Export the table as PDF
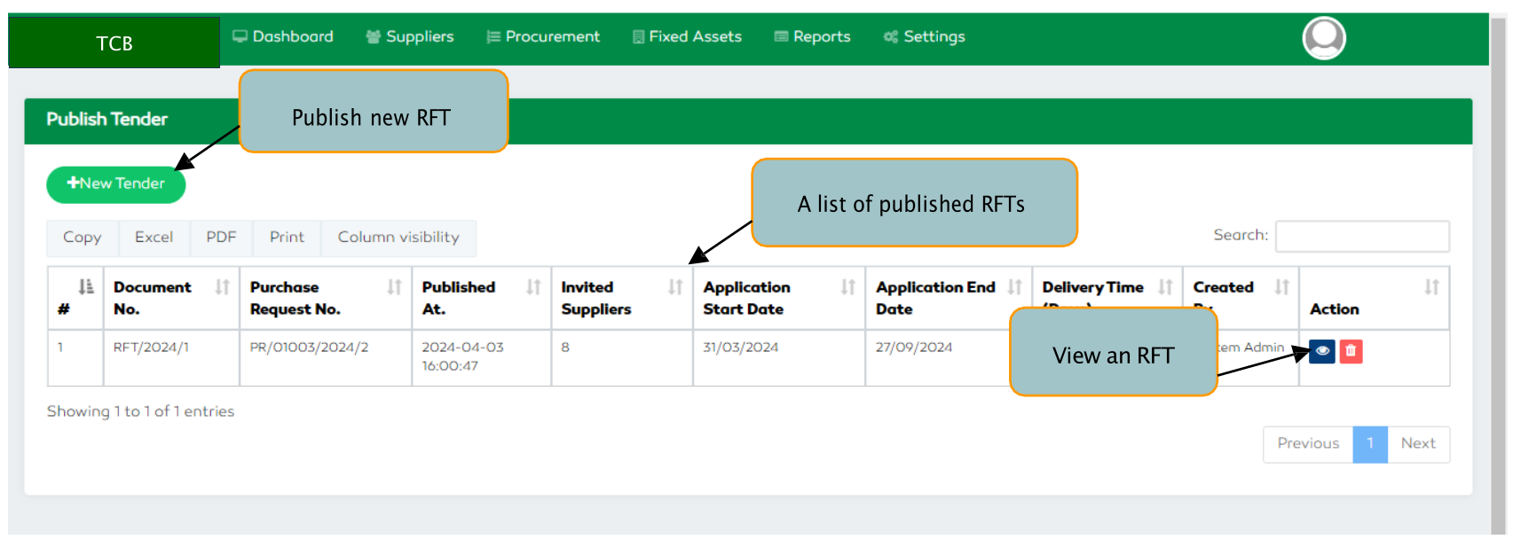Viewport: 1513px width, 547px height. pos(222,238)
